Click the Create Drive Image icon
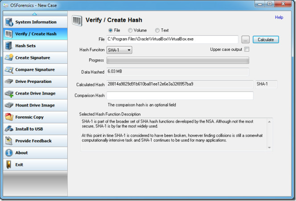296x201 pixels. coord(9,94)
